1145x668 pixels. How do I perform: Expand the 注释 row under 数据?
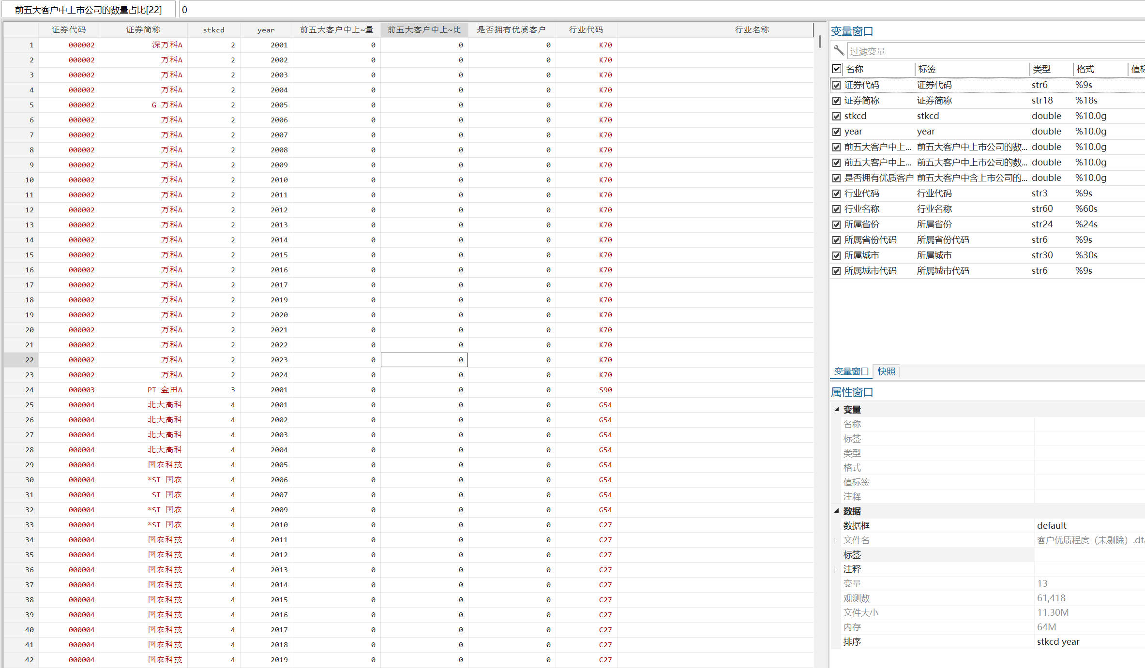(x=836, y=569)
